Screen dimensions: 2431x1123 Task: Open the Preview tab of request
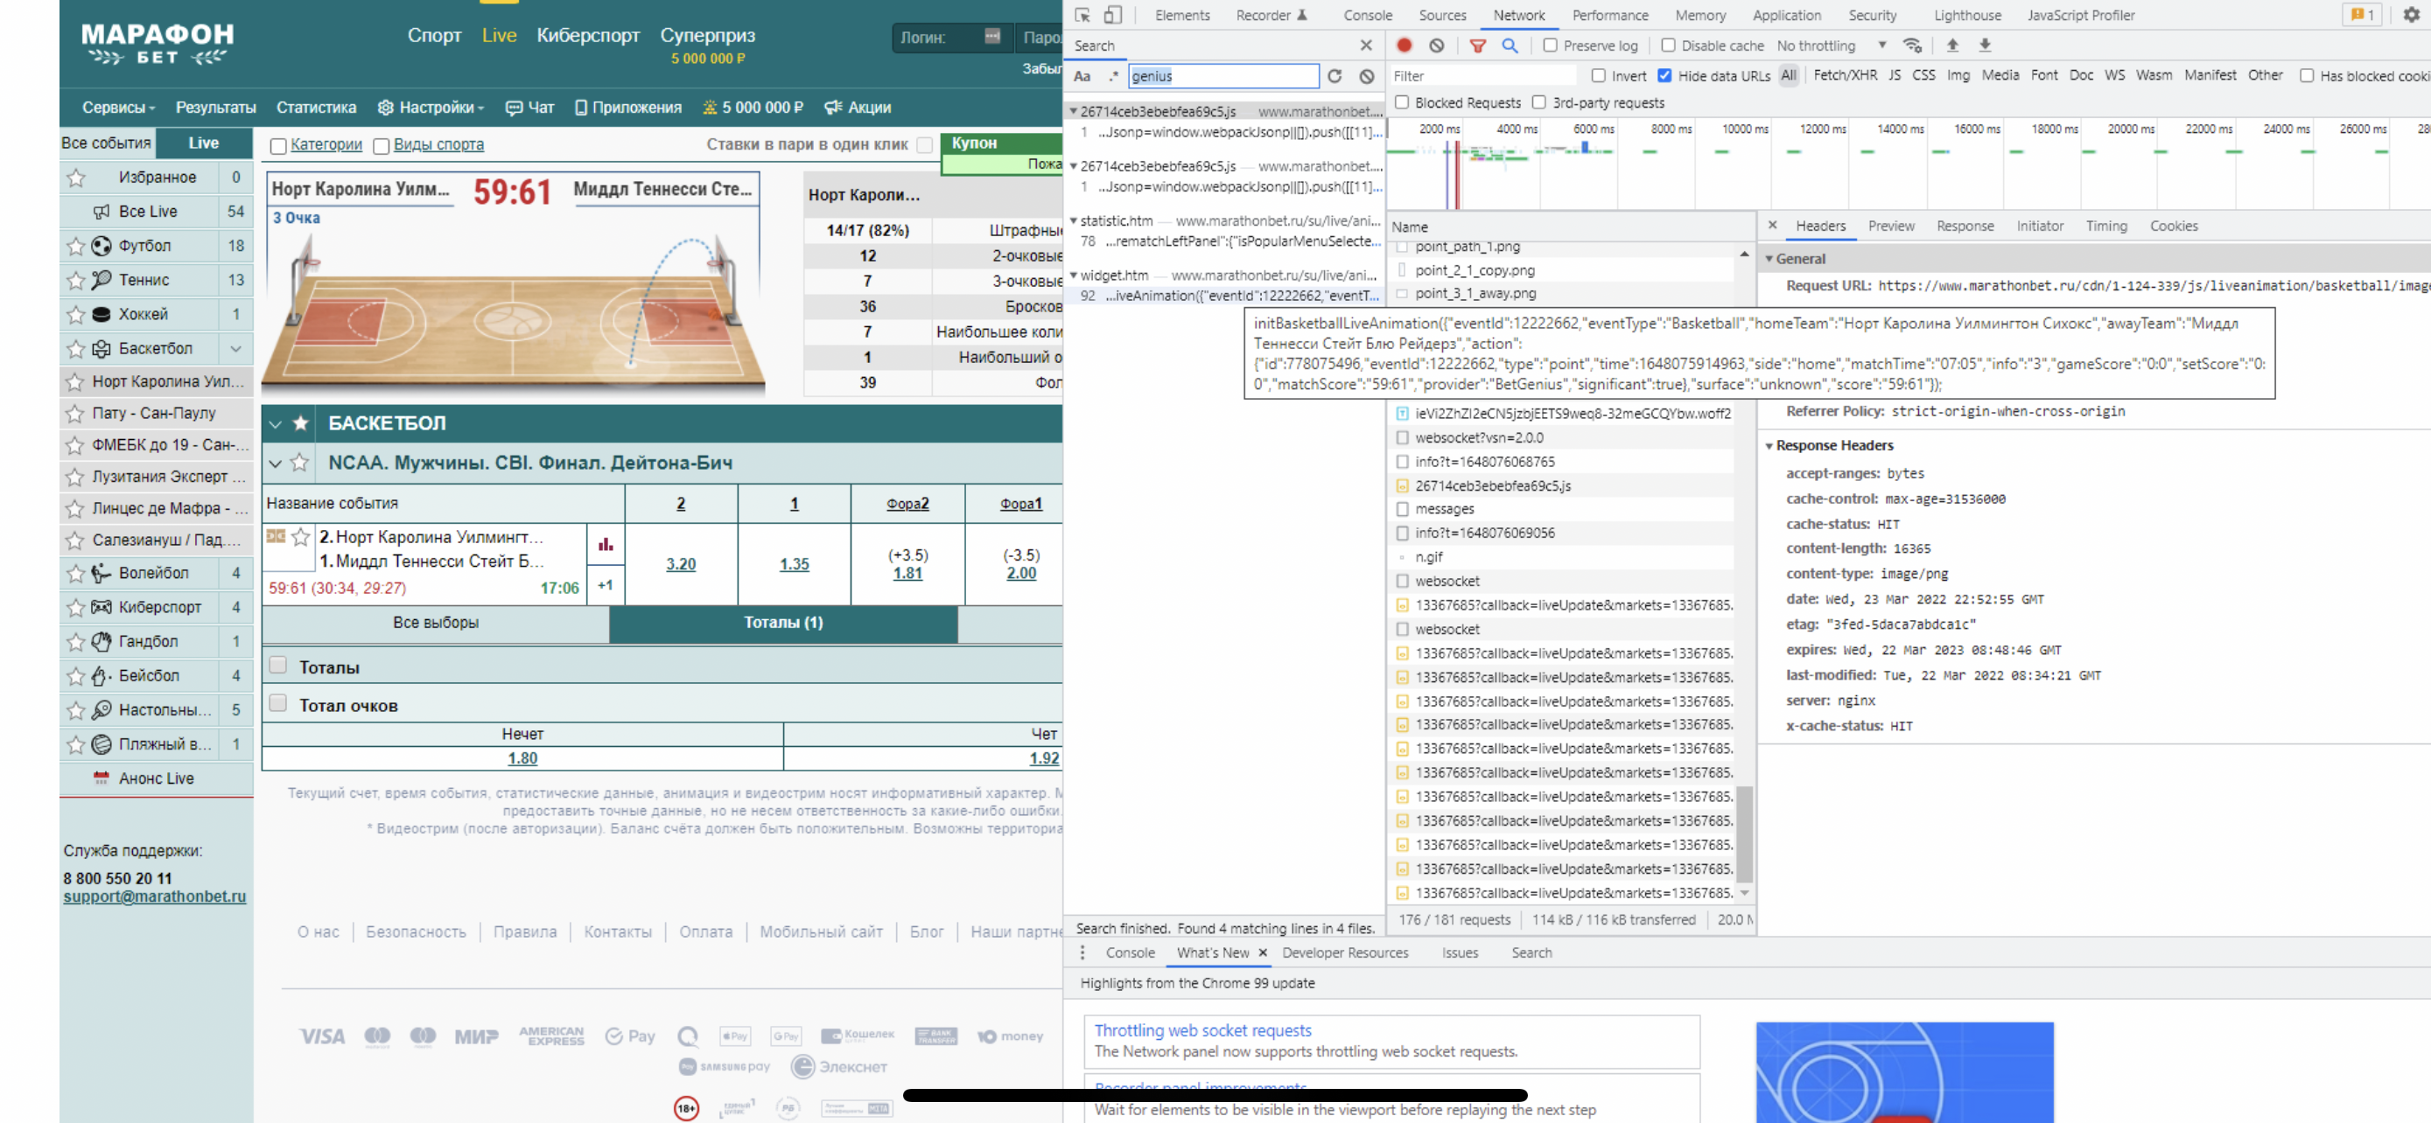coord(1890,226)
